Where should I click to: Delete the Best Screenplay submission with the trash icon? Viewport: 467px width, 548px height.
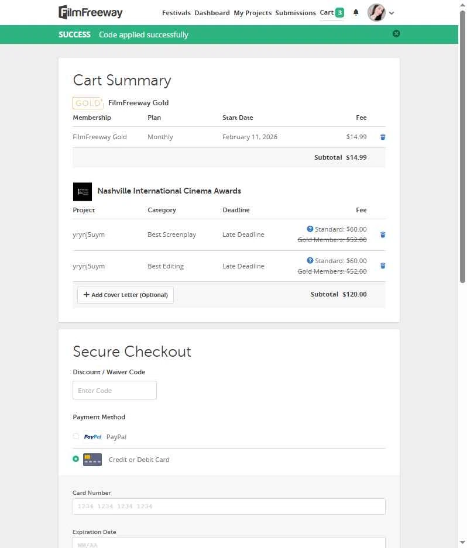[383, 235]
